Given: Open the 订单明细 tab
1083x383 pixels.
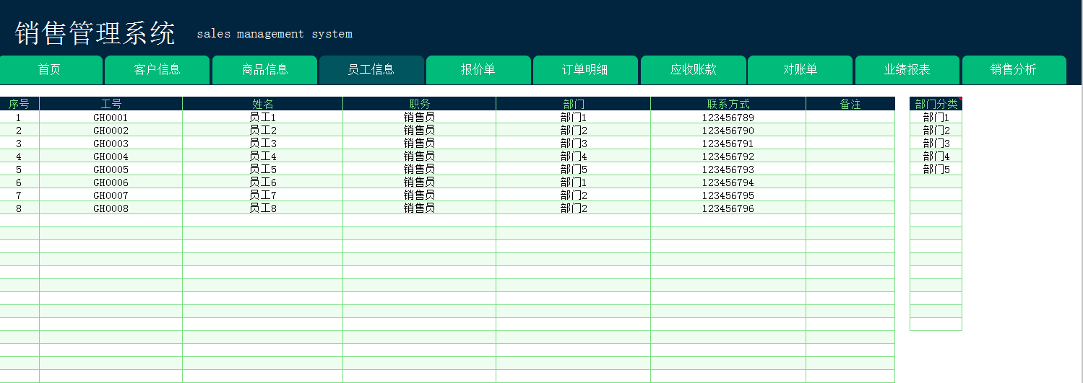Looking at the screenshot, I should pos(585,70).
